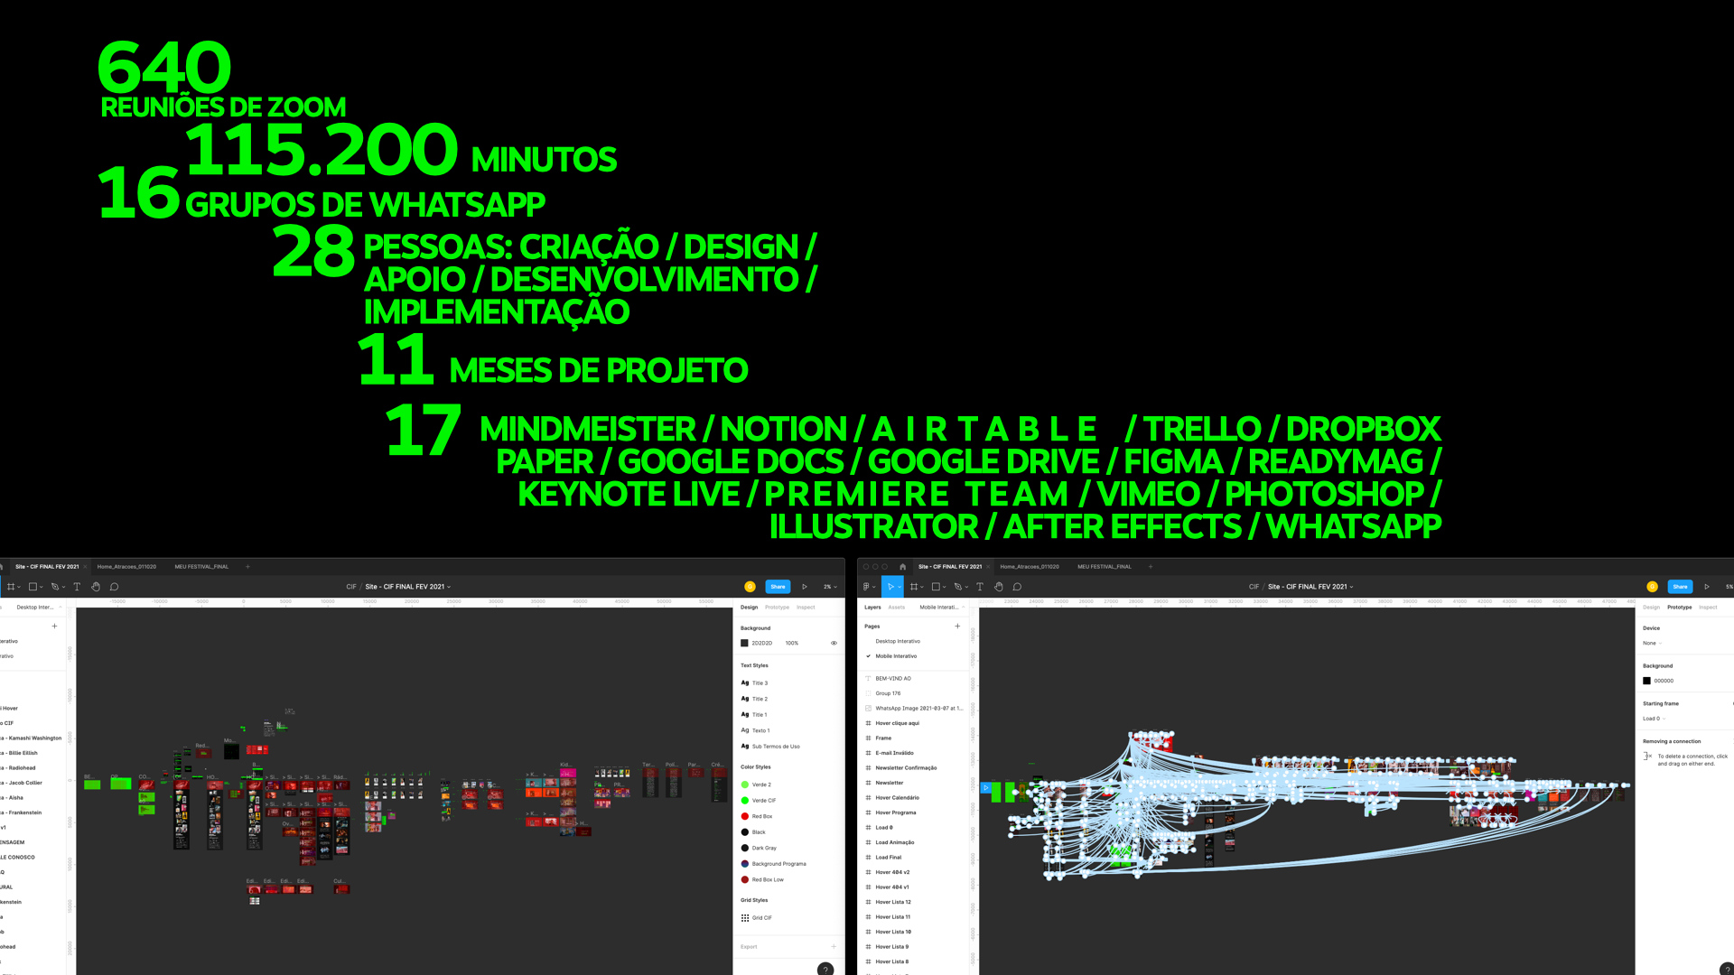The width and height of the screenshot is (1734, 975).
Task: Switch to Home_Atracoes_011020 tab in right window
Action: tap(1030, 567)
